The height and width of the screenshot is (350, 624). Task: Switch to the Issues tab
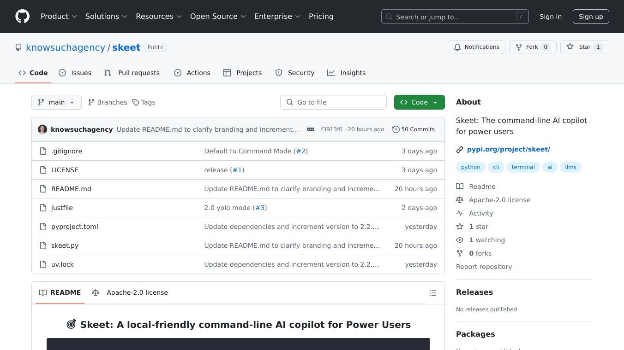[75, 73]
